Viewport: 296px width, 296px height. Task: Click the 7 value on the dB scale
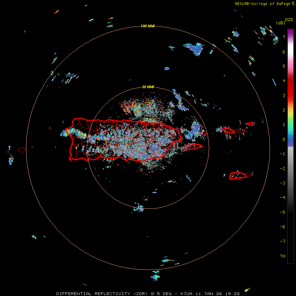284,37
